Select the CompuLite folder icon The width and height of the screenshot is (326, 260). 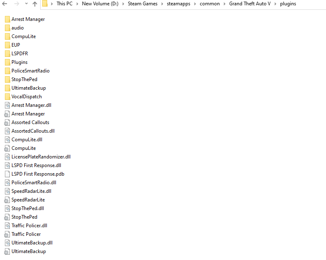click(7, 36)
